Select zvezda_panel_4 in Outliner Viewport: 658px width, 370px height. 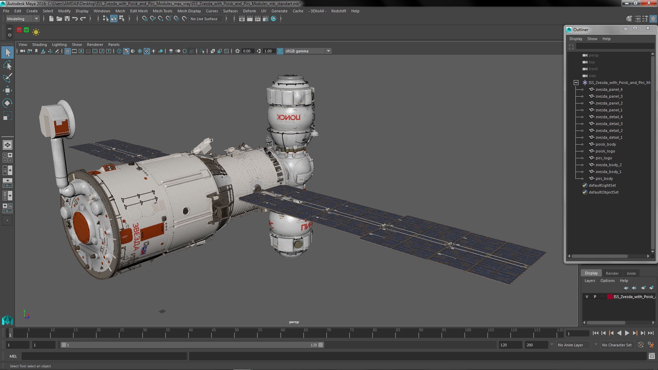[x=609, y=89]
